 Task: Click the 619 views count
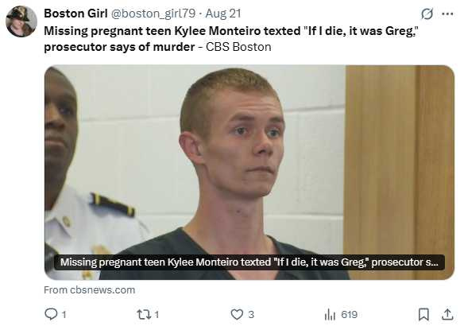349,314
